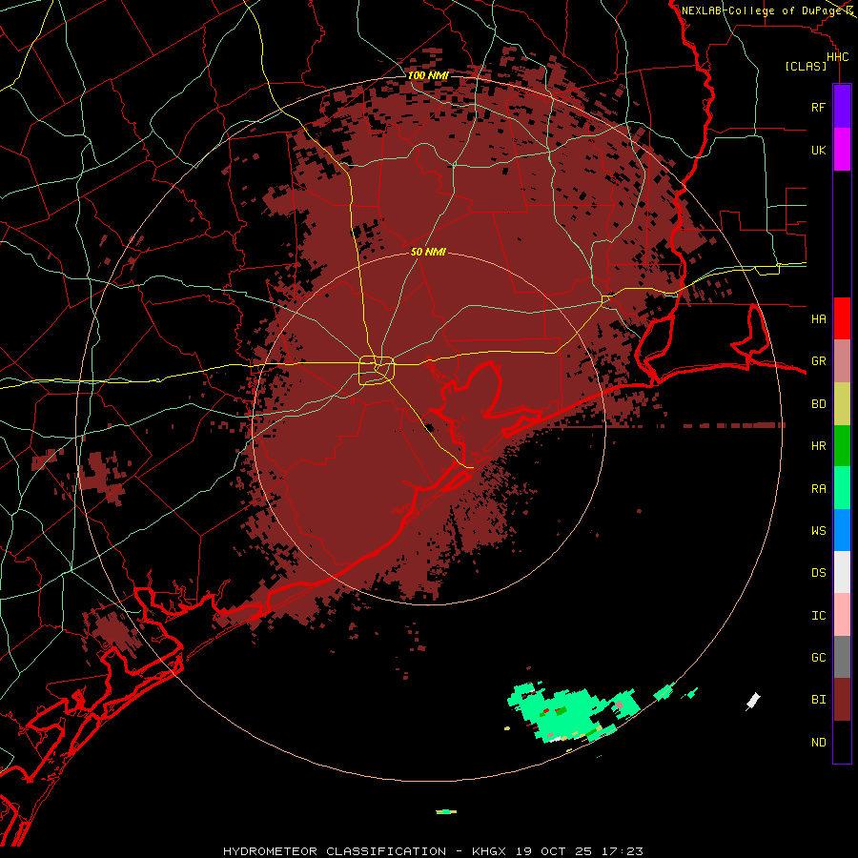Image resolution: width=858 pixels, height=858 pixels.
Task: Click the HA legend label
Action: [x=818, y=319]
